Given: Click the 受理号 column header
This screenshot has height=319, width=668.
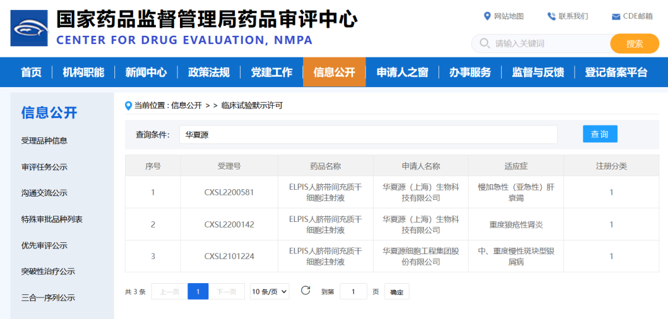Looking at the screenshot, I should point(229,166).
